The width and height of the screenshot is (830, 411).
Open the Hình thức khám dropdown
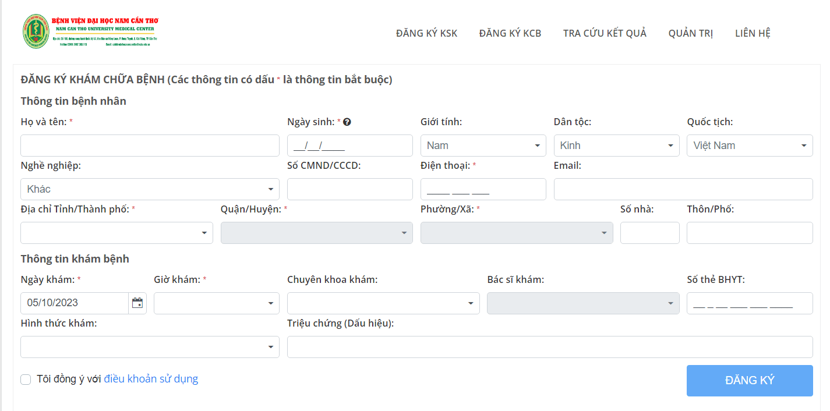[x=150, y=347]
